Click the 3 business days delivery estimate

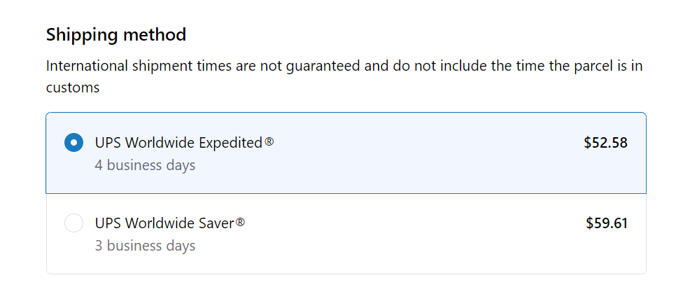pyautogui.click(x=145, y=246)
